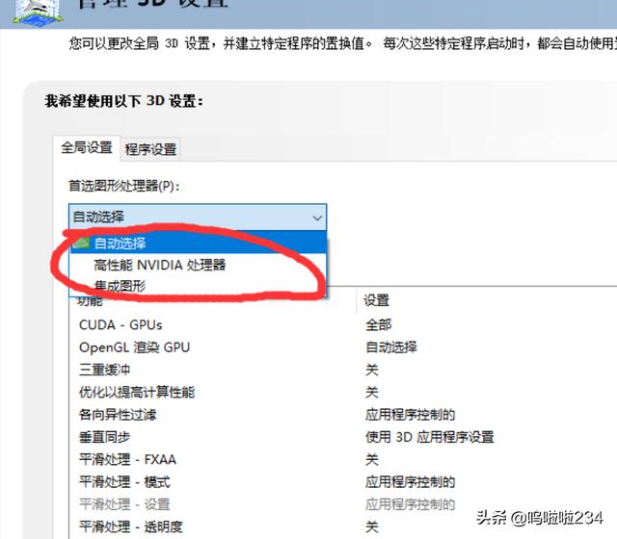Click the 全部 value for CUDA - GPUs

pyautogui.click(x=378, y=325)
